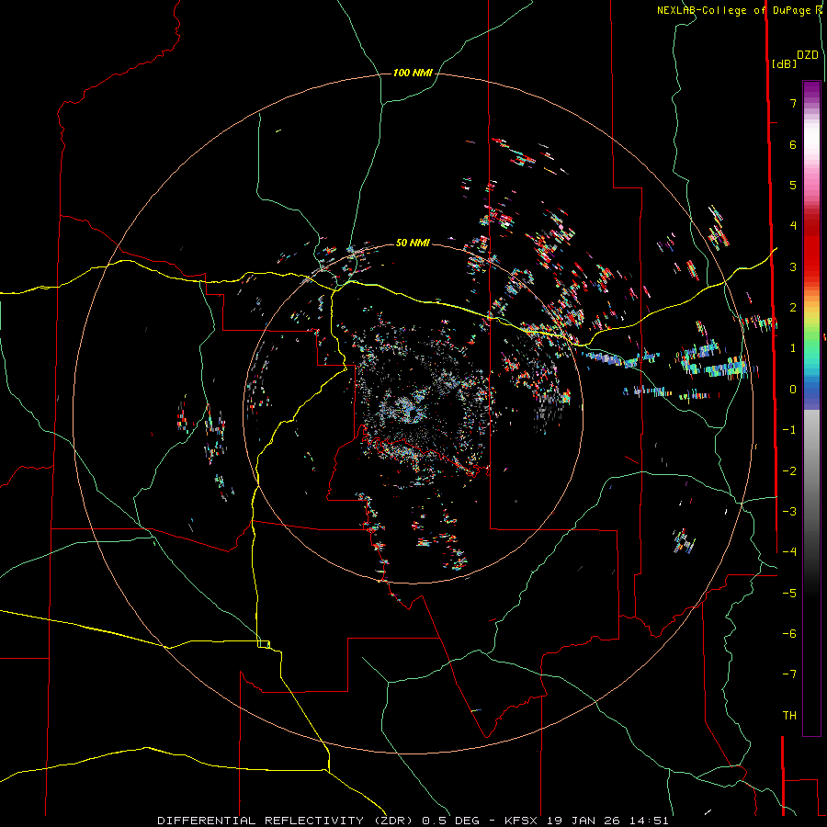This screenshot has height=827, width=827.
Task: Click the KFSX station identifier in caption
Action: [x=521, y=821]
